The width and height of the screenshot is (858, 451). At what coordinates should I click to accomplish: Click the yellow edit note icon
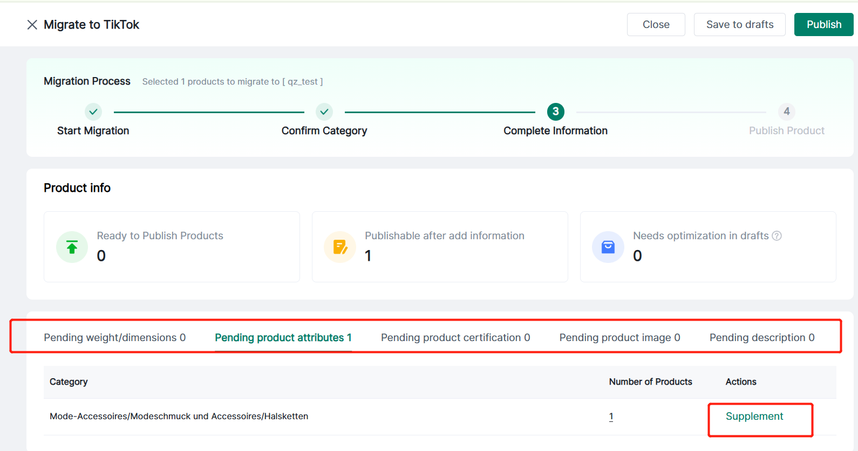340,247
